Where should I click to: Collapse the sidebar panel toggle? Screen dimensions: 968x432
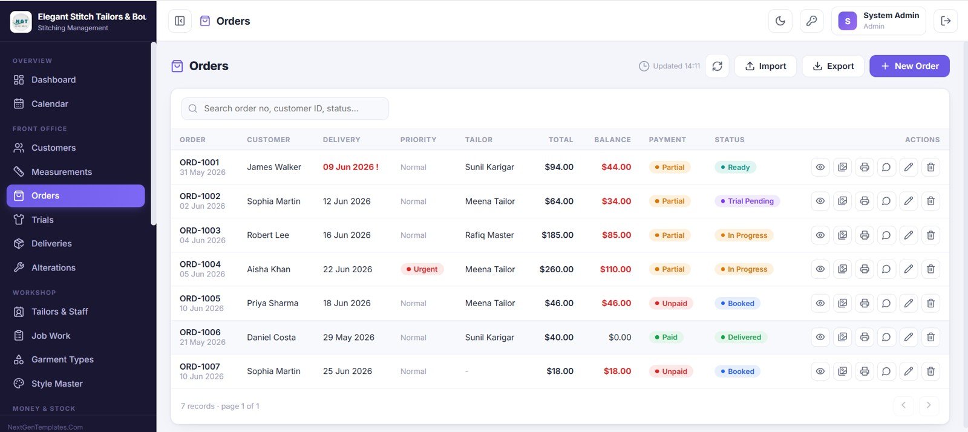[180, 21]
